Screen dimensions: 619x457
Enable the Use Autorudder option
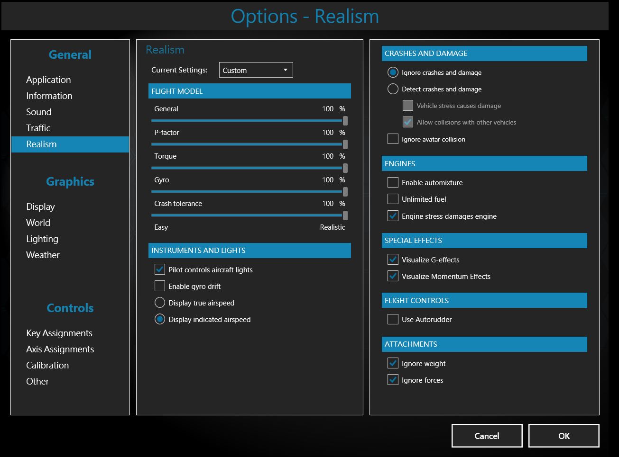(x=393, y=319)
